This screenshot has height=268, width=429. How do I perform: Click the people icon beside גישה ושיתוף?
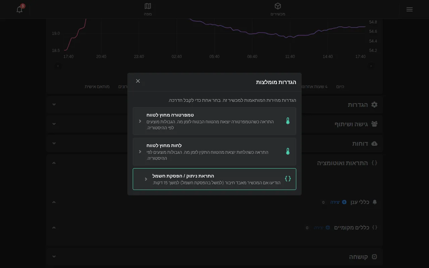(x=374, y=124)
